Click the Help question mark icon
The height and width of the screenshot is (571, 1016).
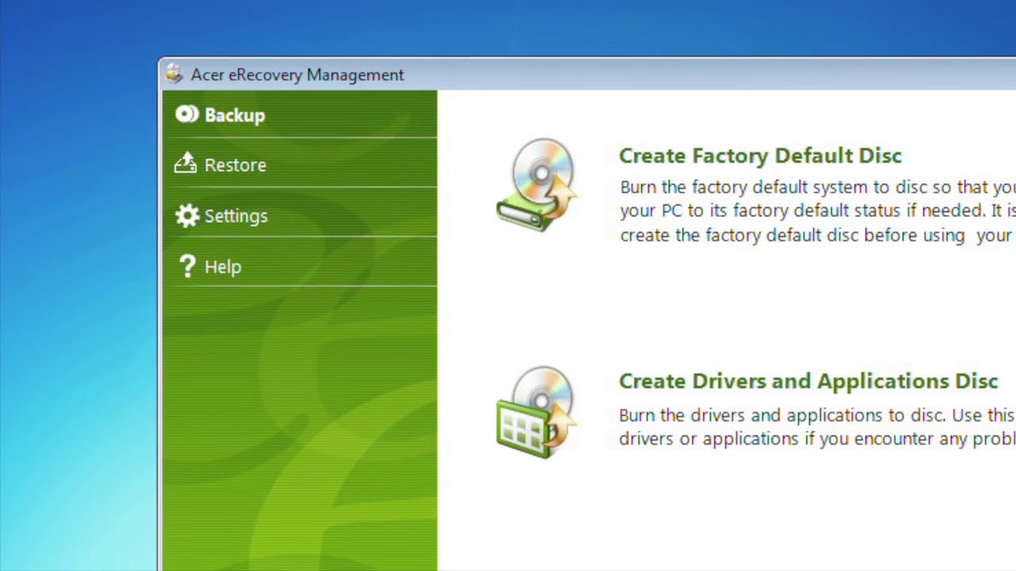(x=187, y=266)
